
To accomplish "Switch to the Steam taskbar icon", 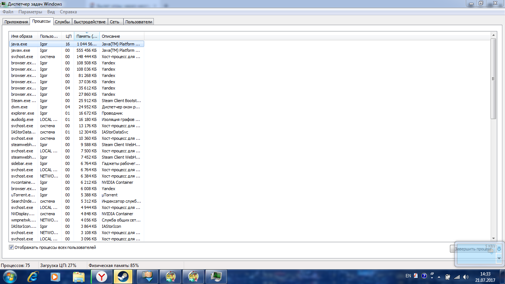I will (x=122, y=277).
